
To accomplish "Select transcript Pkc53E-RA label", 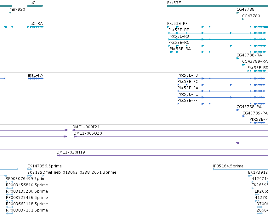I will click(x=180, y=49).
